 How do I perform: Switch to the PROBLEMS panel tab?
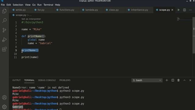click(65, 80)
